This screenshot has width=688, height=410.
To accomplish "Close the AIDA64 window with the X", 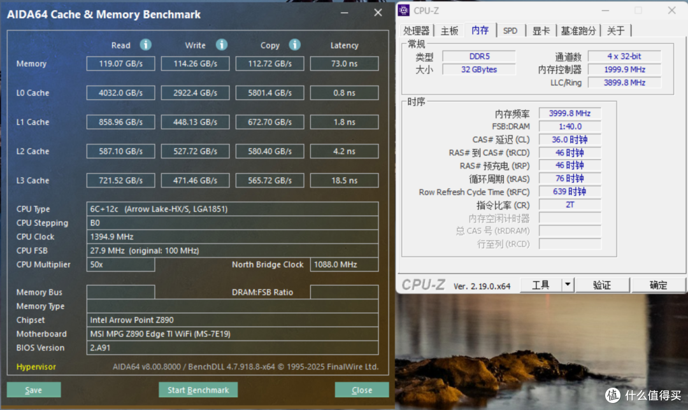I will [x=378, y=13].
